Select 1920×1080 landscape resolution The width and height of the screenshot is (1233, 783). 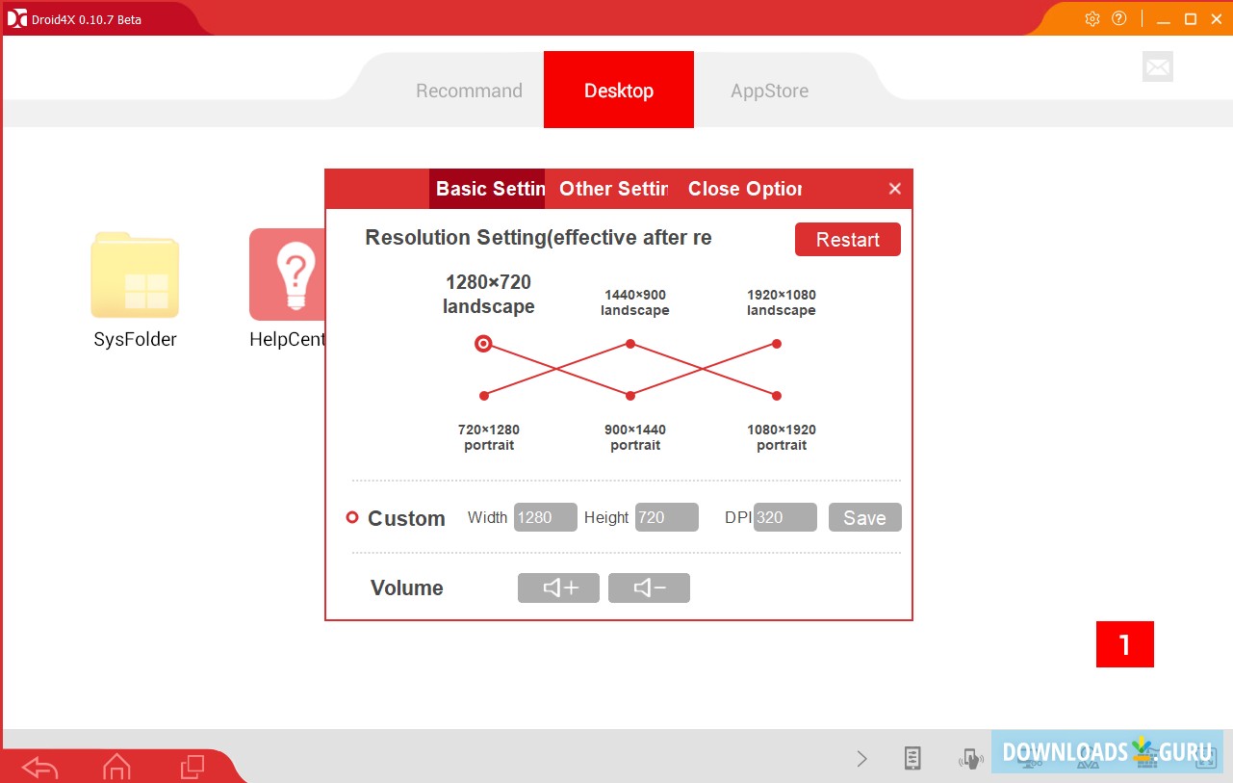click(x=777, y=344)
